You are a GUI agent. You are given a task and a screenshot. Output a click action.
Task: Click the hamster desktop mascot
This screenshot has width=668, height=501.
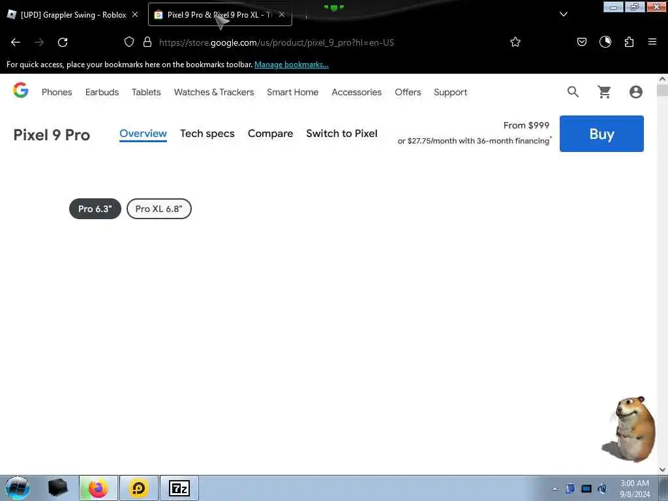pyautogui.click(x=630, y=429)
